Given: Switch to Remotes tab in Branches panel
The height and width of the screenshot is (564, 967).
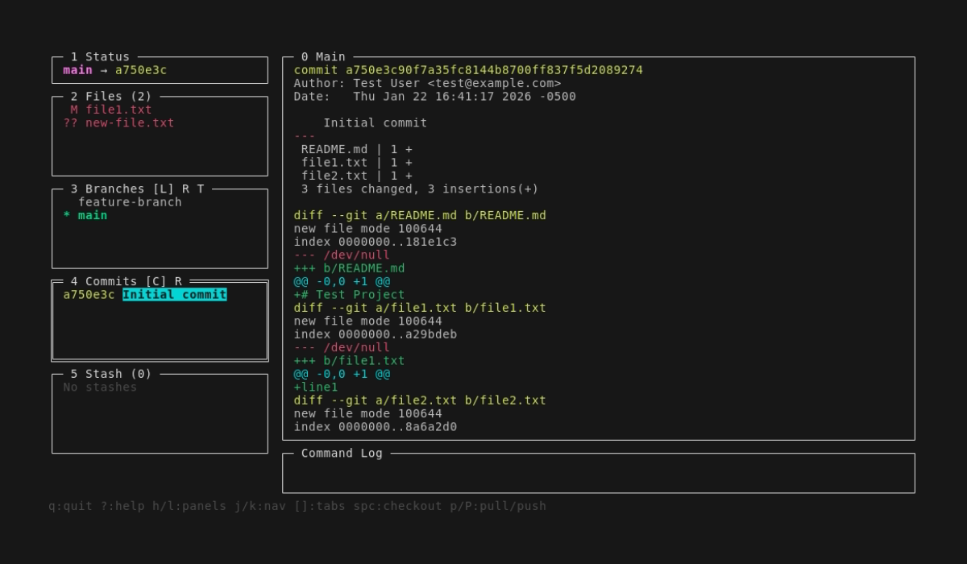Looking at the screenshot, I should click(185, 189).
